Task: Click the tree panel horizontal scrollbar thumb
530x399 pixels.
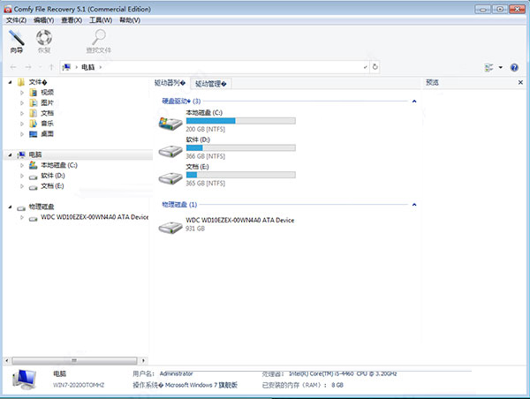Action: pos(74,360)
